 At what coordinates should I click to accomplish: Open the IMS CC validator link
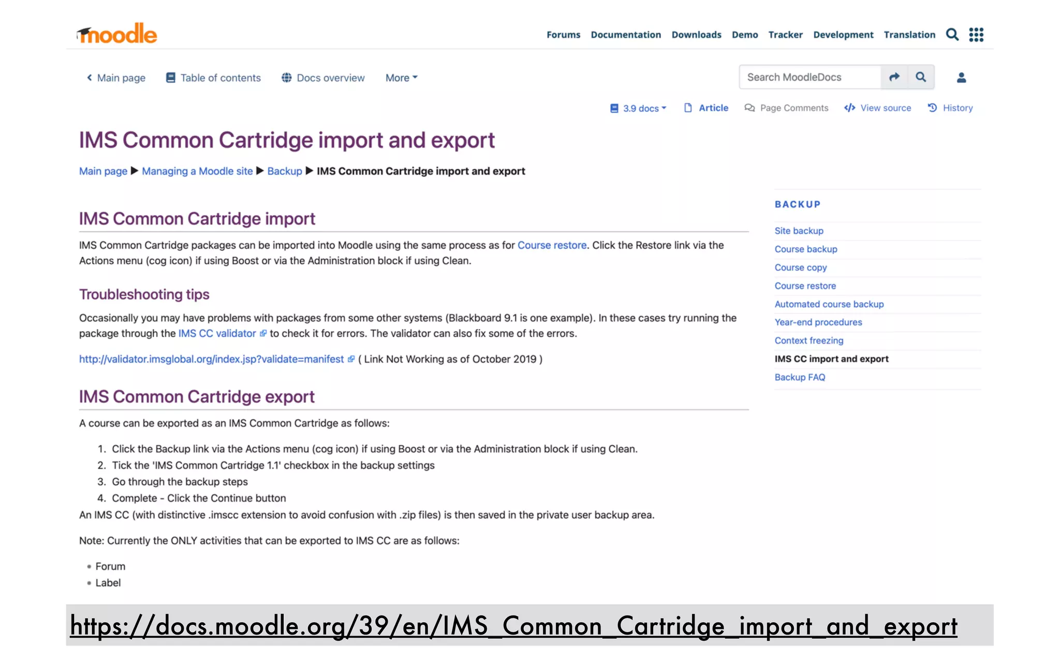[217, 334]
